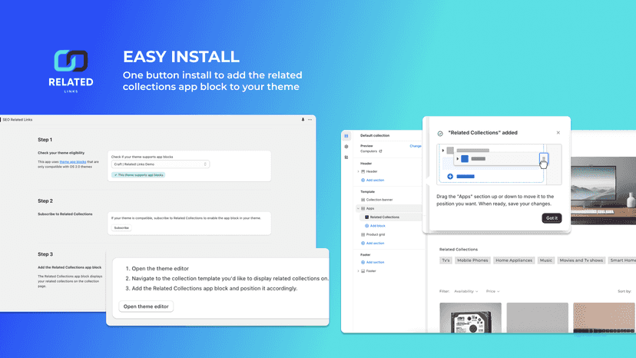The image size is (636, 358).
Task: Click the external link icon next to Computers
Action: 380,151
